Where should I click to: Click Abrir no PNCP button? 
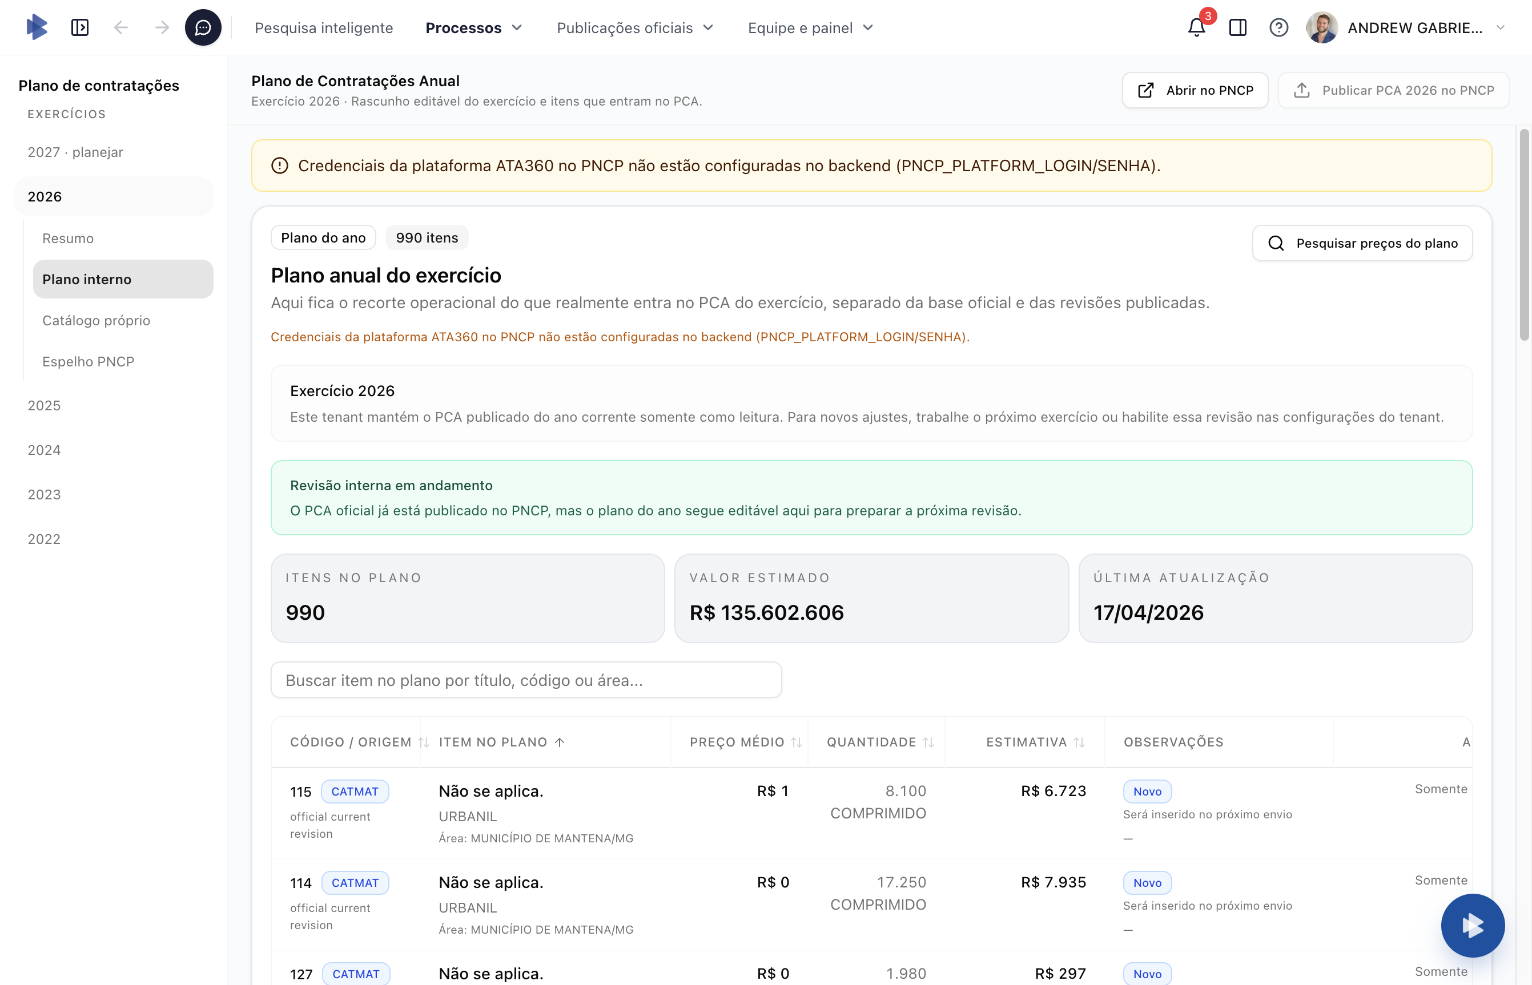(x=1195, y=90)
